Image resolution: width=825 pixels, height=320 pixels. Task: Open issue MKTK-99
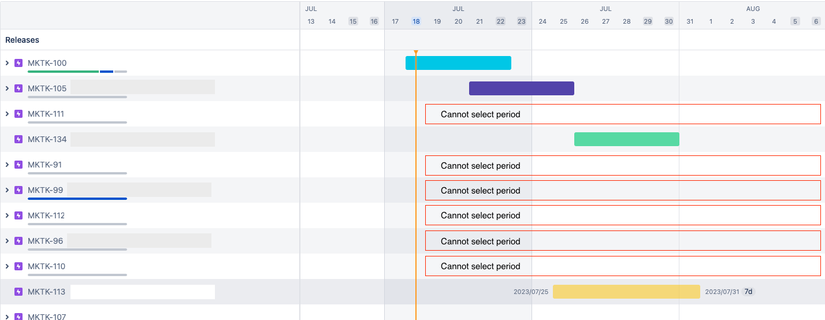click(x=45, y=190)
